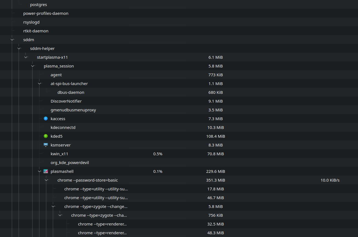Click the 8.3 MiB memory value
Image resolution: width=358 pixels, height=237 pixels.
click(x=216, y=145)
